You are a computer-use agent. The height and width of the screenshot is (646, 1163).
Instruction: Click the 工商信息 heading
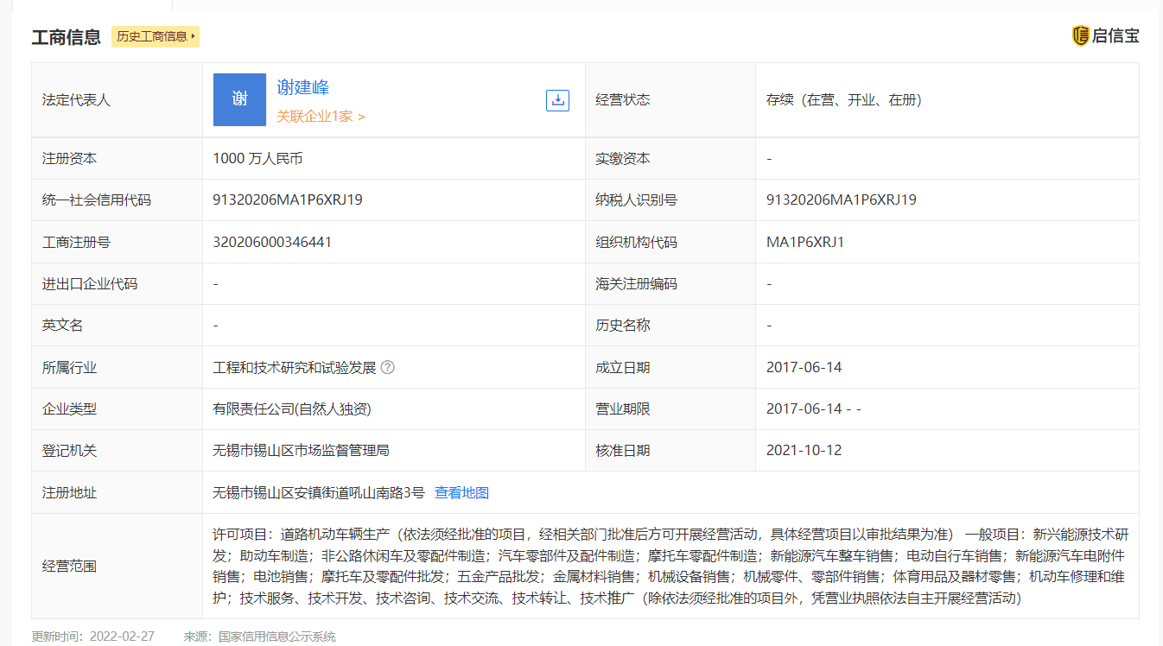pos(67,36)
